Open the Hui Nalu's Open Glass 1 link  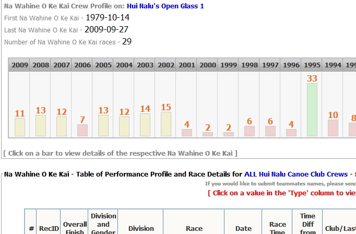pos(165,6)
